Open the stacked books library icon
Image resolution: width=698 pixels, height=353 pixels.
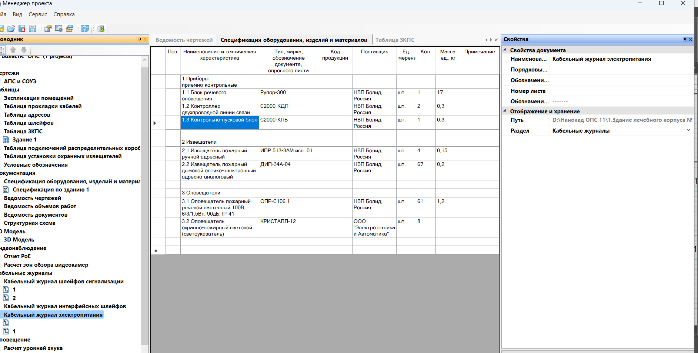coord(69,29)
